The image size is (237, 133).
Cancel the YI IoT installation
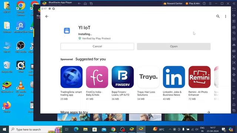pos(97,47)
